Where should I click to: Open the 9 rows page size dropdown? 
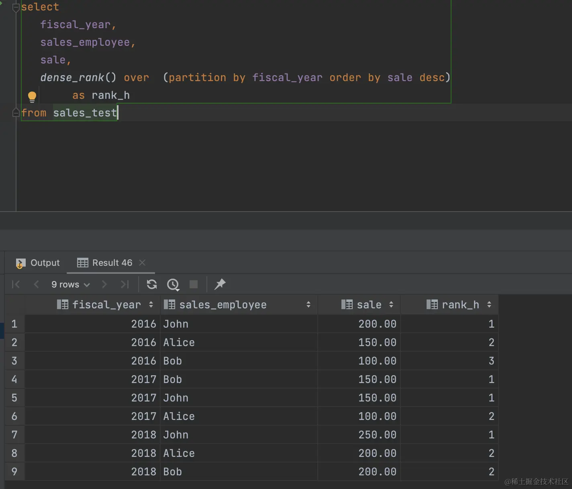coord(70,284)
